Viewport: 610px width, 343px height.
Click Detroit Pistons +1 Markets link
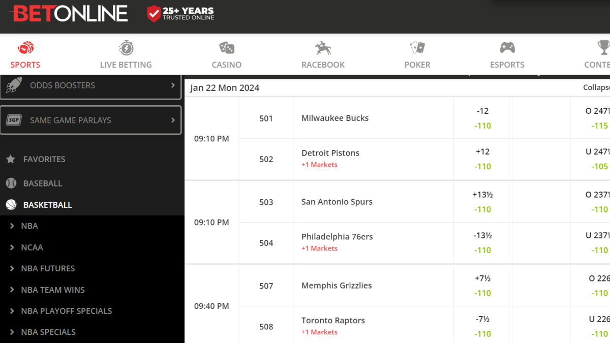point(319,165)
